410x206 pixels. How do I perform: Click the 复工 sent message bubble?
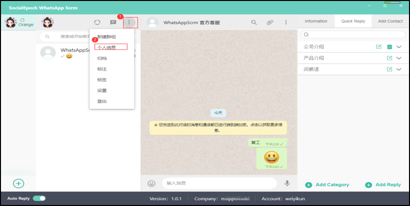pos(267,143)
